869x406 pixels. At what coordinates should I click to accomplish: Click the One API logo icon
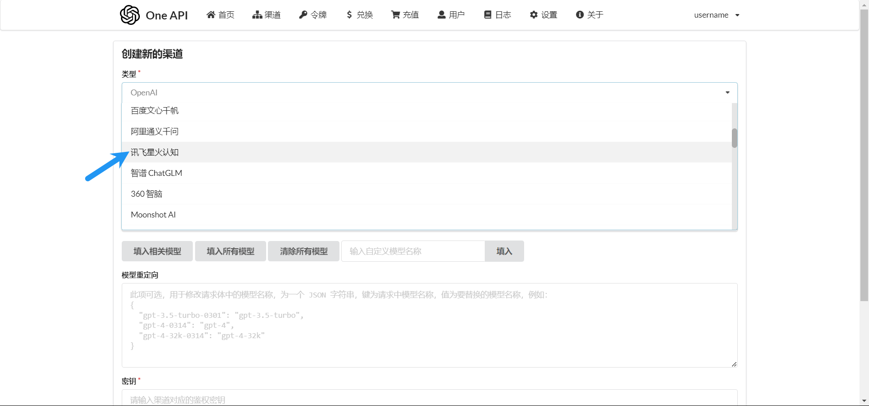point(130,15)
